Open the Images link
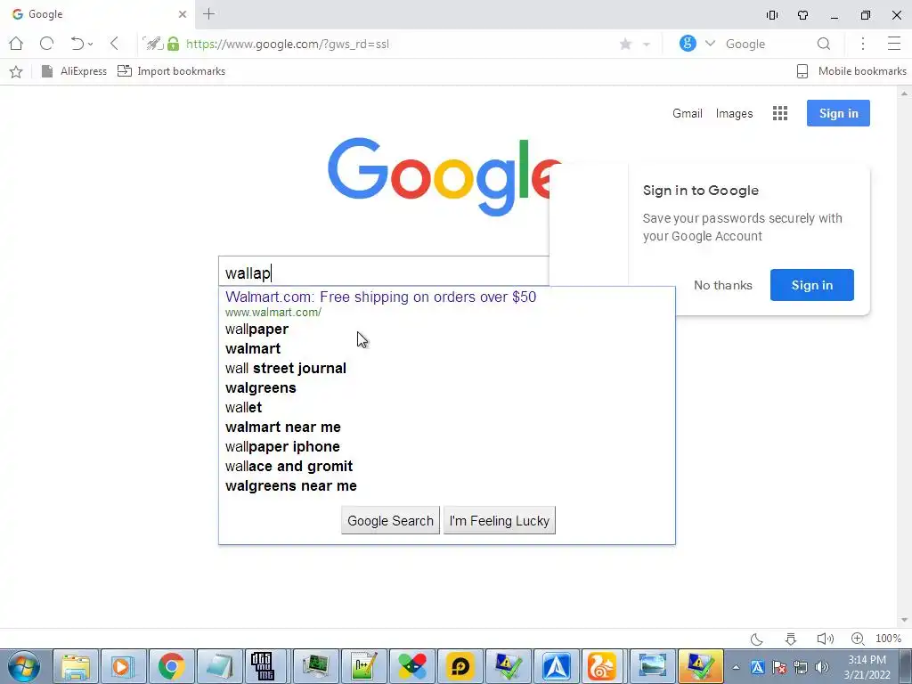The height and width of the screenshot is (684, 912). pyautogui.click(x=734, y=113)
